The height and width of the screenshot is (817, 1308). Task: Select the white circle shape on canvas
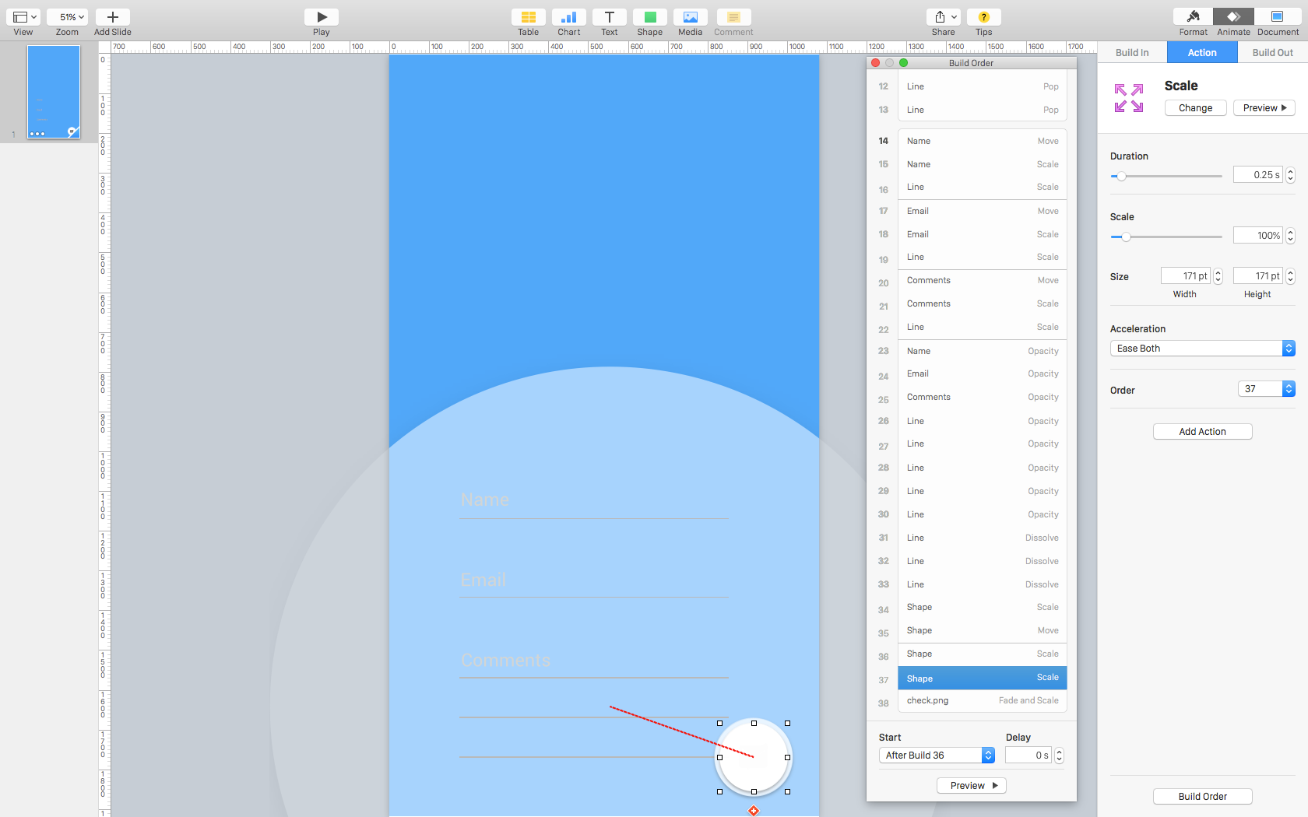(x=754, y=757)
